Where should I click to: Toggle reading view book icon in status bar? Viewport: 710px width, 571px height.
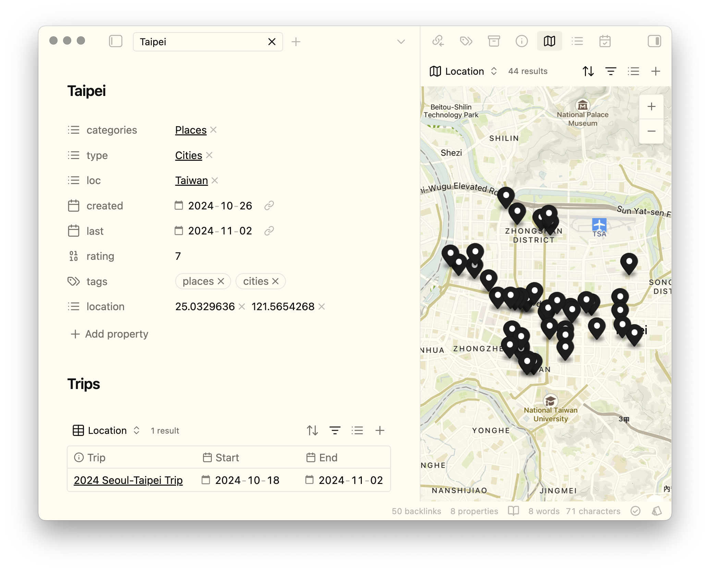click(513, 511)
